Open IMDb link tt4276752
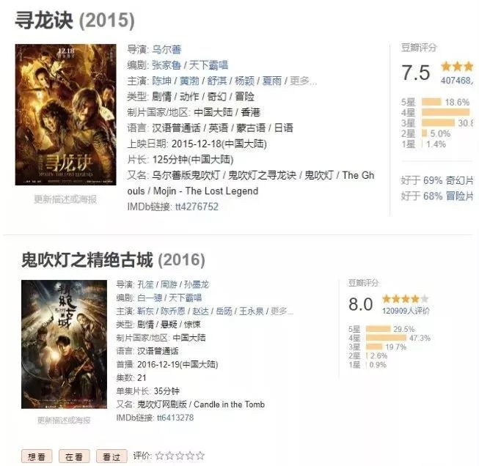 197,207
